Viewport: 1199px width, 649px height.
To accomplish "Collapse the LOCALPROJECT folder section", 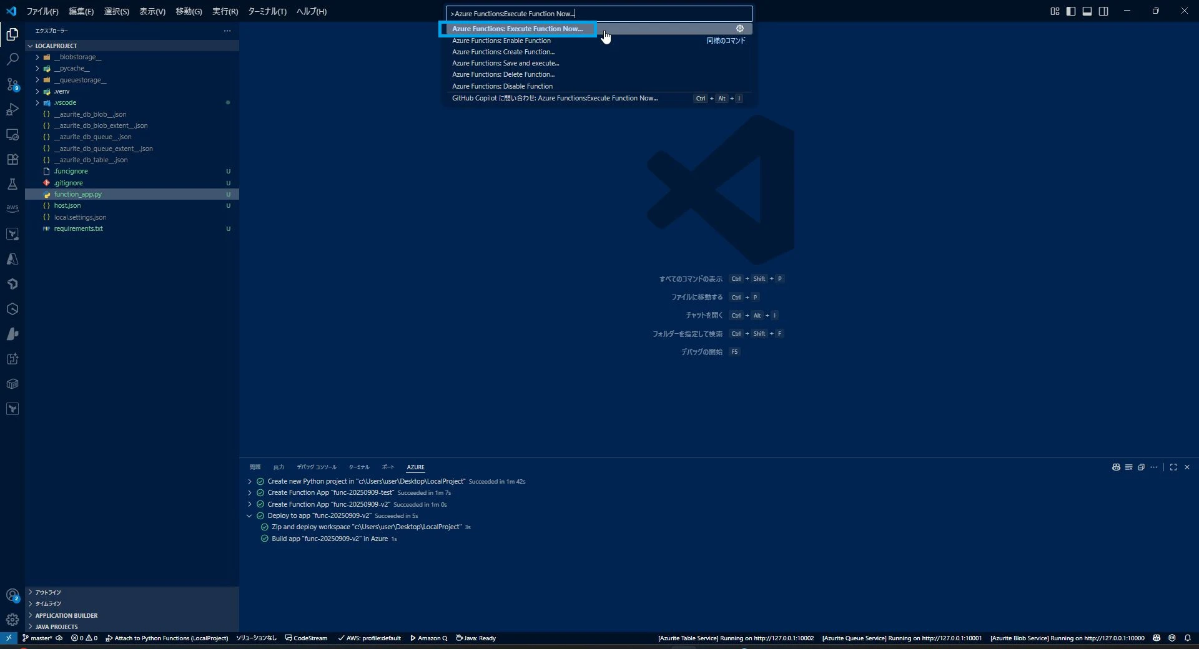I will [x=132, y=46].
